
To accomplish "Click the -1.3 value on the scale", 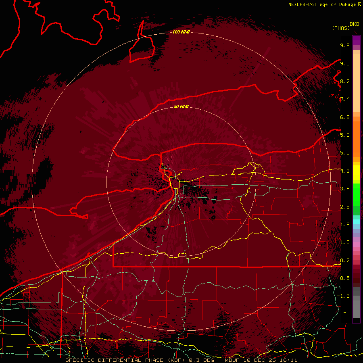I will coord(343,296).
